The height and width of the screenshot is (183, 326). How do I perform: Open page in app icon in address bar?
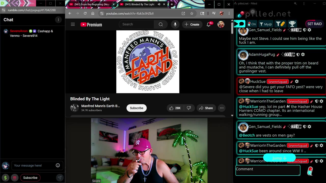183,13
